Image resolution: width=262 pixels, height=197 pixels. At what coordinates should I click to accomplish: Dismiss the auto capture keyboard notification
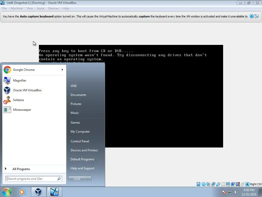pos(252,16)
